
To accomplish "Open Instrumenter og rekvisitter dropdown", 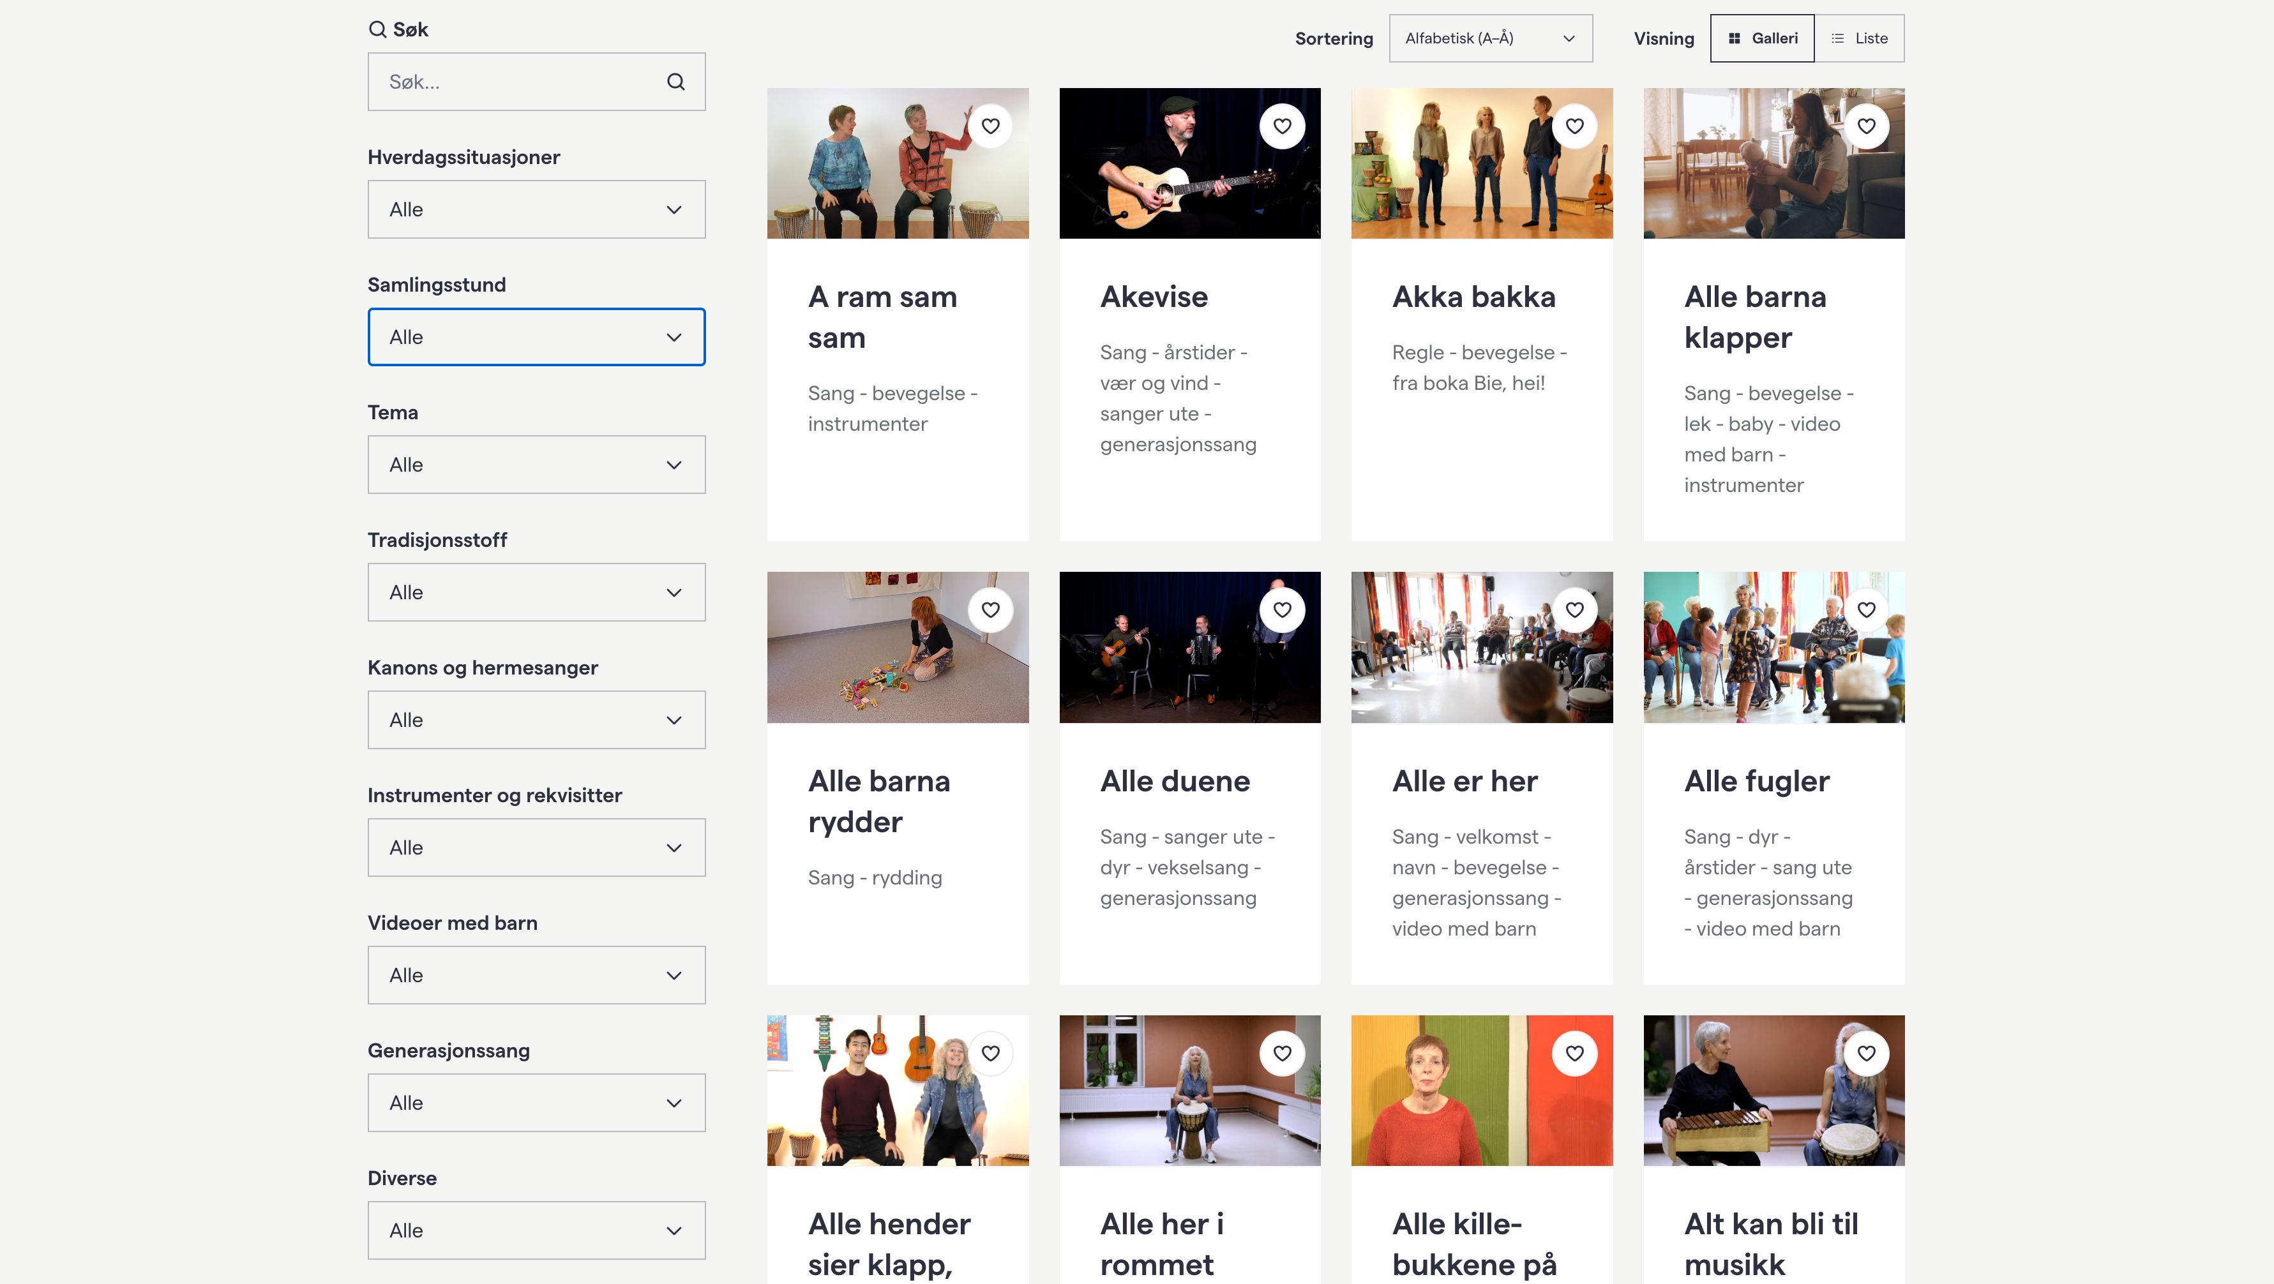I will point(536,847).
